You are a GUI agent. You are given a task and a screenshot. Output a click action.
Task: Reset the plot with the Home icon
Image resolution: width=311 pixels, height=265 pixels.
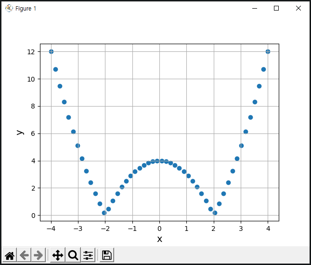(10, 255)
